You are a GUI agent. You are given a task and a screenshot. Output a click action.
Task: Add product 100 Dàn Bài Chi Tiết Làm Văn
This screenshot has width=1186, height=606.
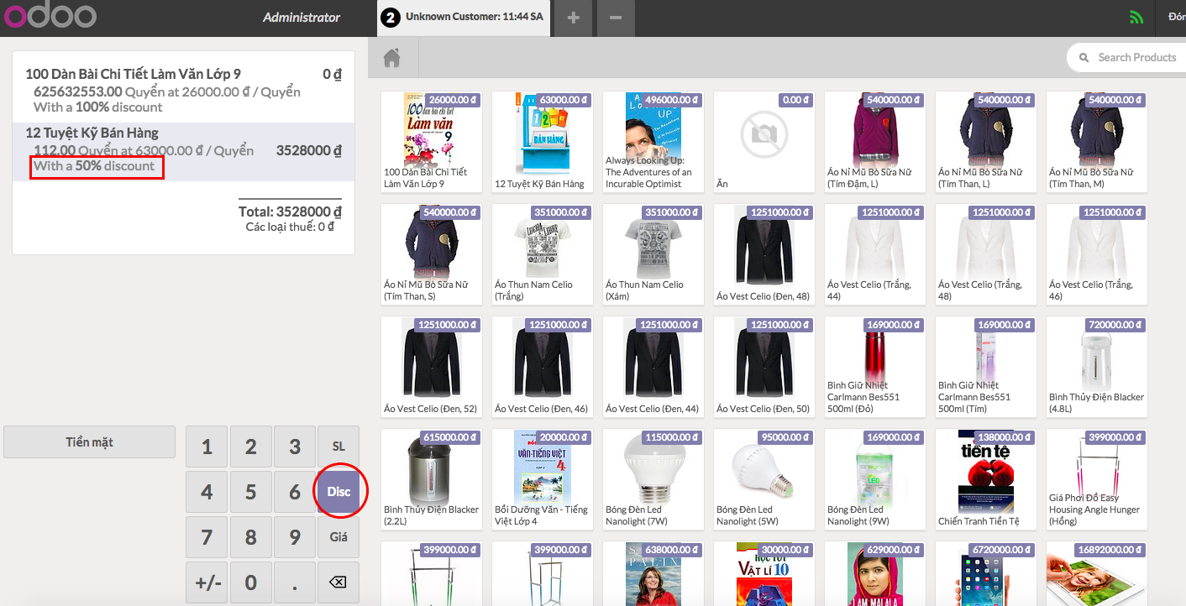(432, 142)
